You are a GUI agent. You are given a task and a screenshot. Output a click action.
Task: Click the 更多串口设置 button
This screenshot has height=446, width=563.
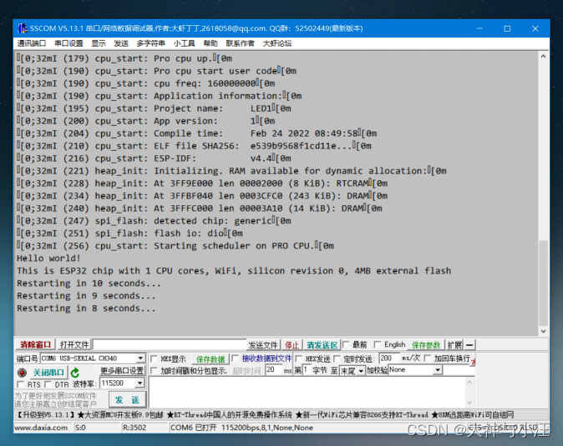point(122,371)
